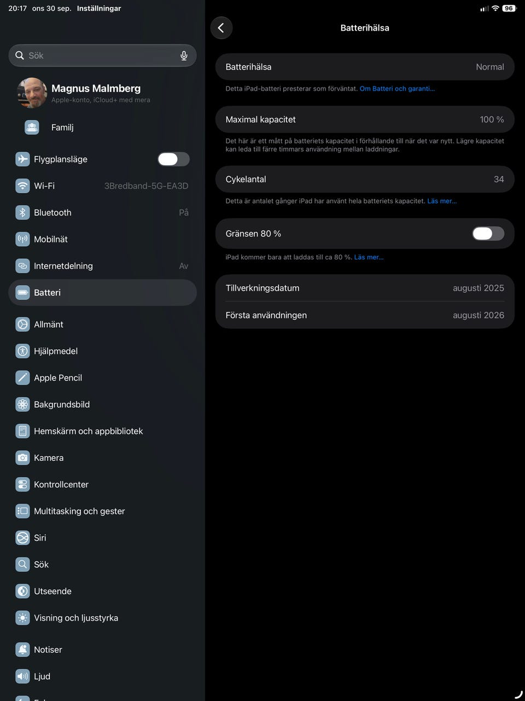Tap the back chevron button
Image resolution: width=525 pixels, height=701 pixels.
pyautogui.click(x=221, y=28)
